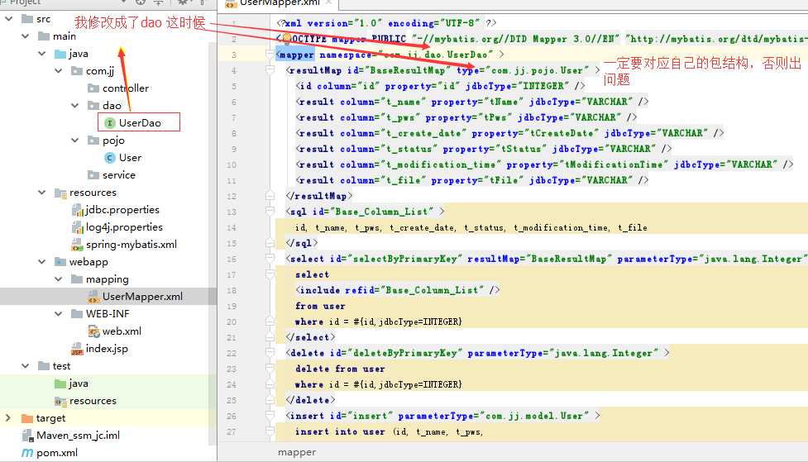Collapse the main tree node
Image resolution: width=808 pixels, height=462 pixels.
(26, 36)
